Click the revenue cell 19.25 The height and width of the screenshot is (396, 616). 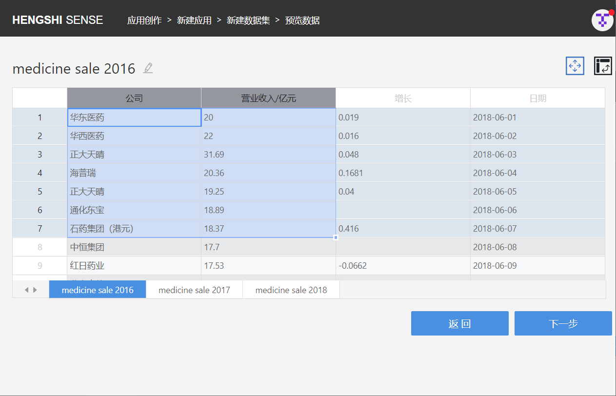coord(268,192)
